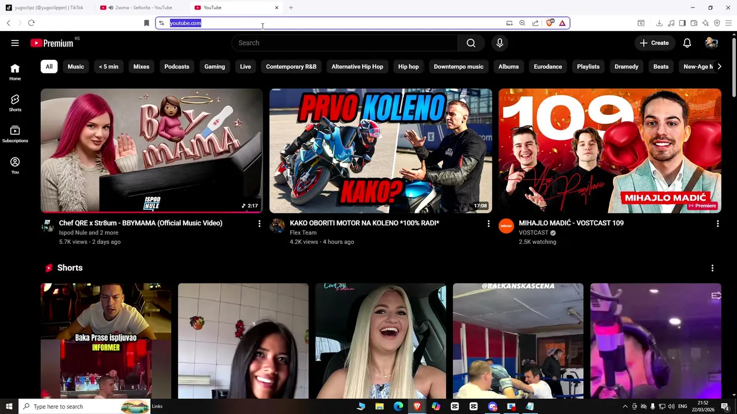Open options menu for VOSTCAST 109 video
Image resolution: width=737 pixels, height=414 pixels.
[x=717, y=223]
